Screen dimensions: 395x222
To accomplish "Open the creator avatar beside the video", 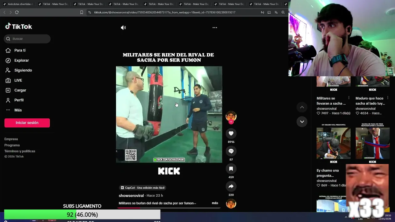I will pyautogui.click(x=231, y=116).
